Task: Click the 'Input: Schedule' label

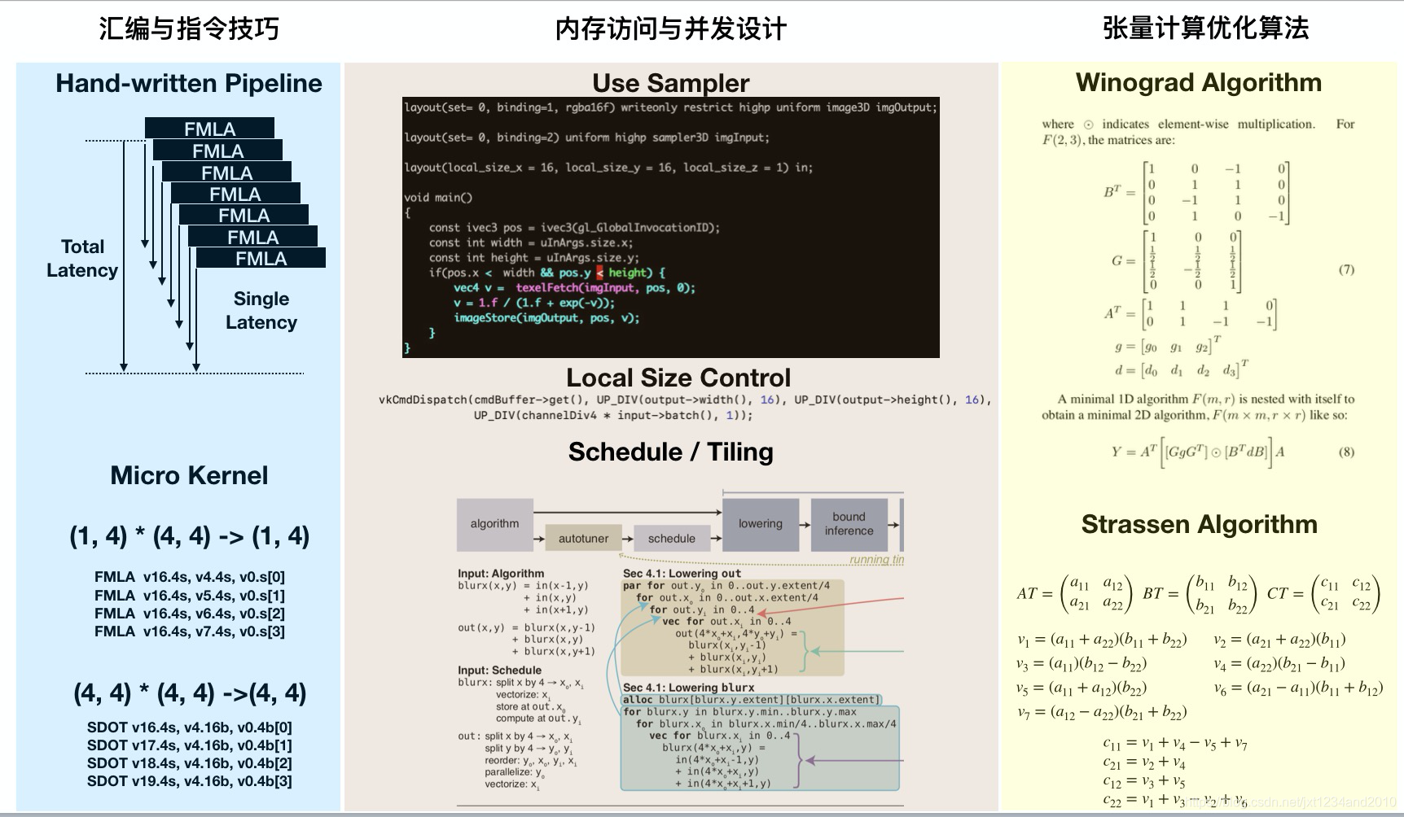Action: [x=499, y=671]
